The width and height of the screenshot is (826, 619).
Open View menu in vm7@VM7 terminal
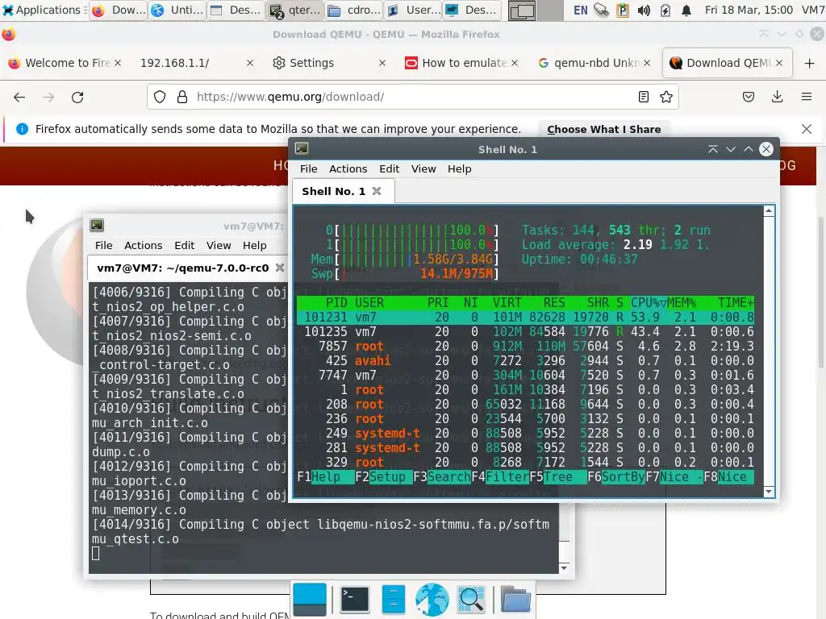pos(218,245)
